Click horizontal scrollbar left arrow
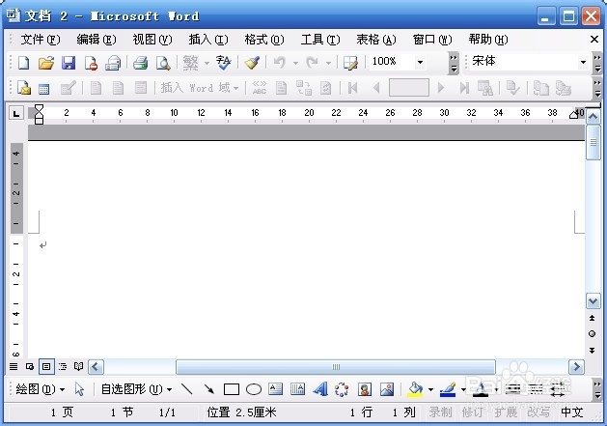Screen dimensions: 607x426 point(96,366)
